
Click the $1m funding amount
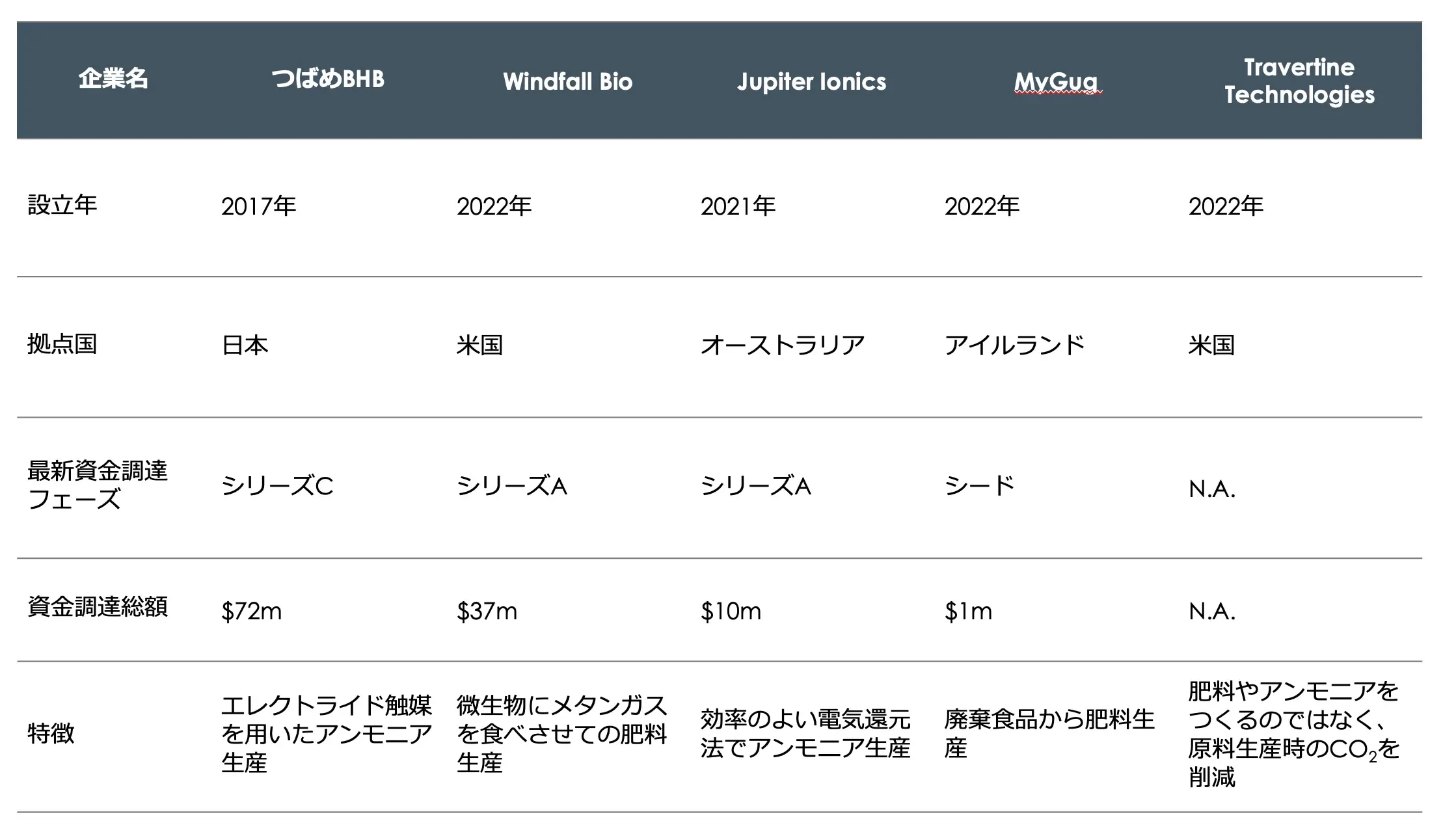(x=968, y=611)
